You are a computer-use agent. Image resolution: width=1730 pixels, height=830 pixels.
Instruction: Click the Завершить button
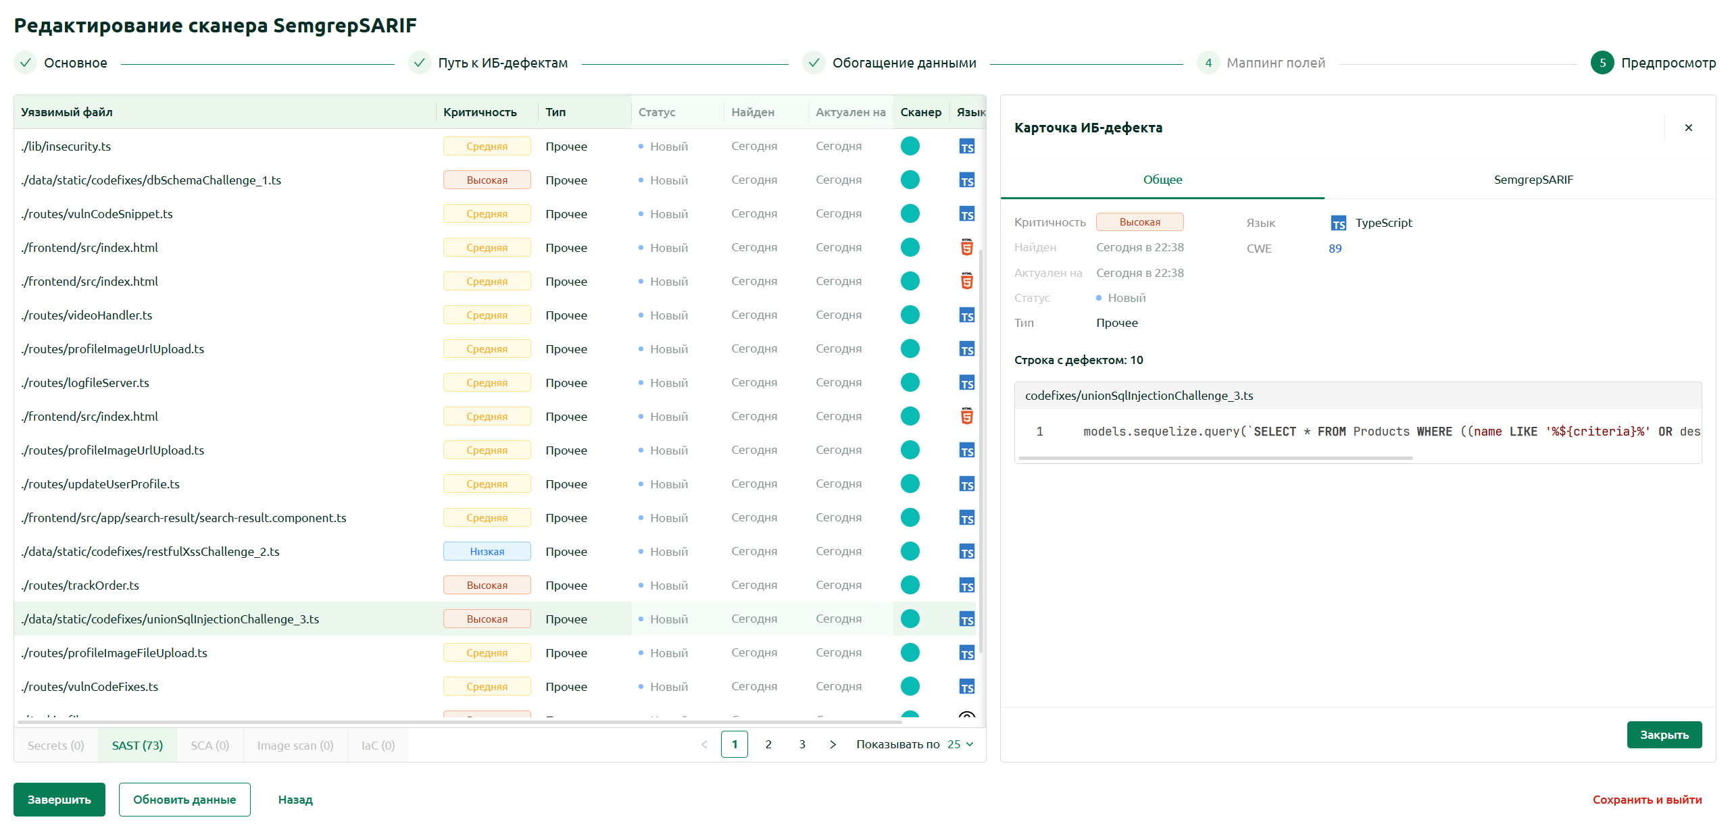(59, 800)
